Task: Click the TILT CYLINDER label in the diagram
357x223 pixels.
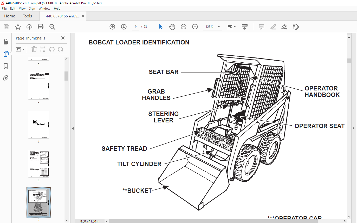Action: point(139,164)
